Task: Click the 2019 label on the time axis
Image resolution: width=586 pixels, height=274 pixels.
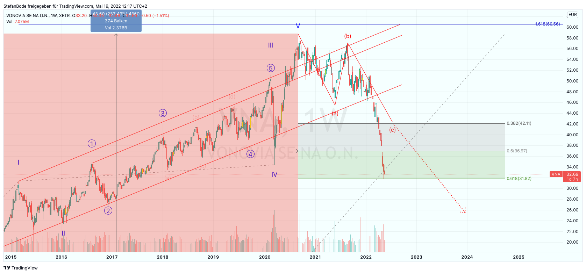Action: (213, 257)
